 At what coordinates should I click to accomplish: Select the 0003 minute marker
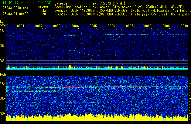click(x=57, y=26)
